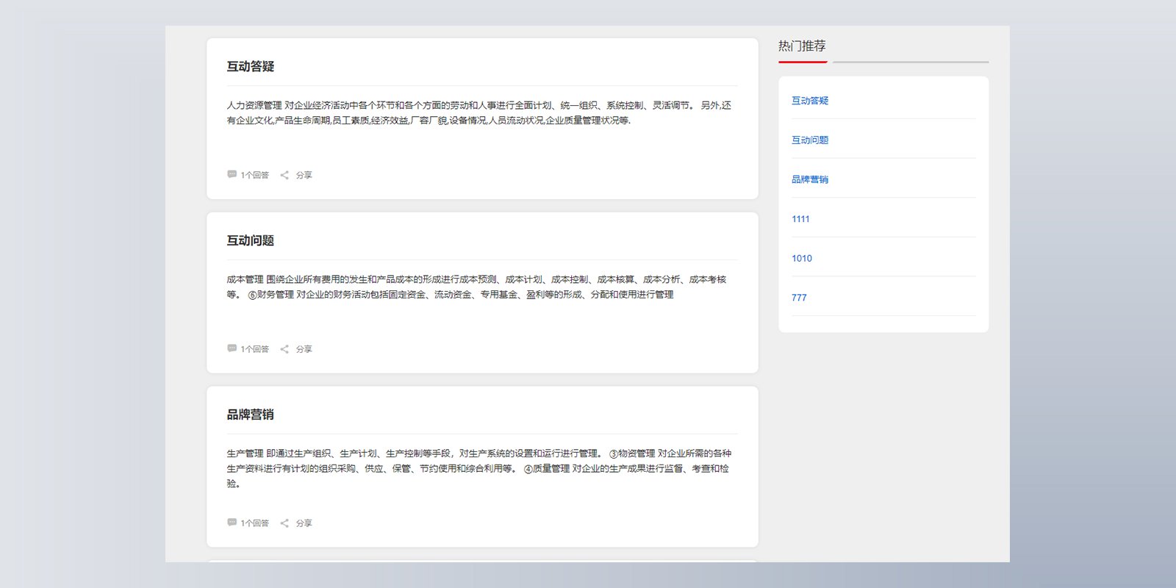1176x588 pixels.
Task: View 1个回答 text on 互动答疑 post
Action: coord(255,175)
